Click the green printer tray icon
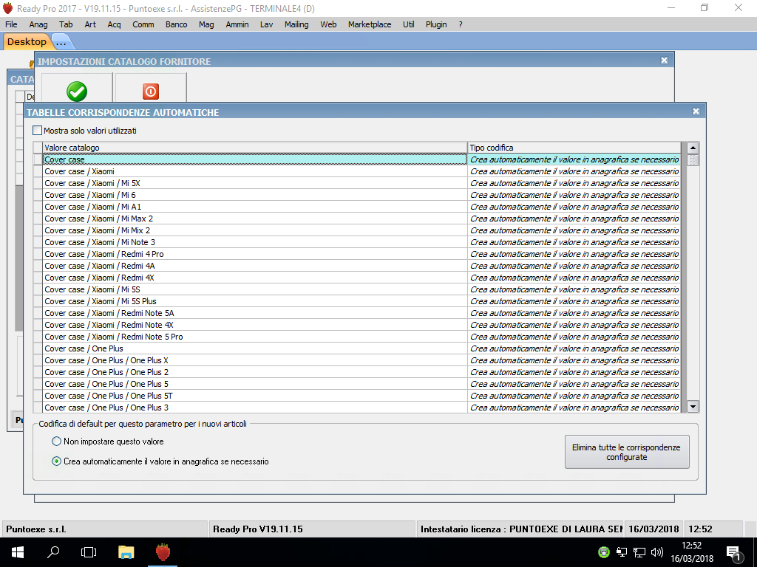Image resolution: width=757 pixels, height=567 pixels. click(603, 552)
